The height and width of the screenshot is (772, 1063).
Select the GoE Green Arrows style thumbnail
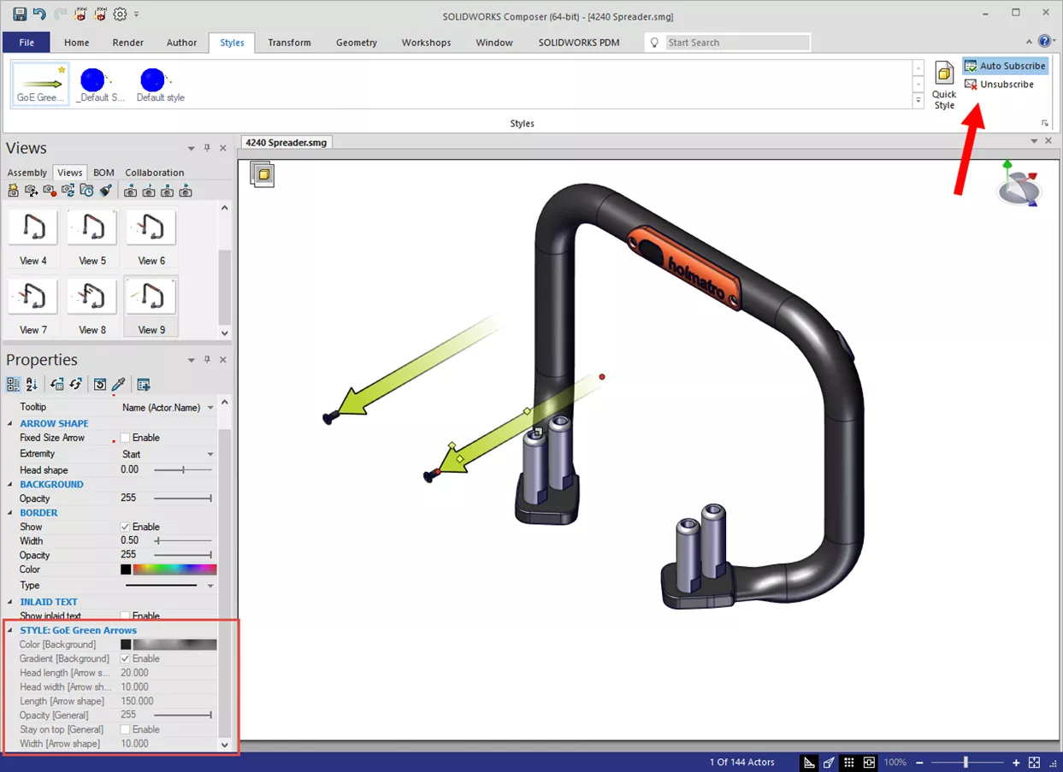(40, 85)
